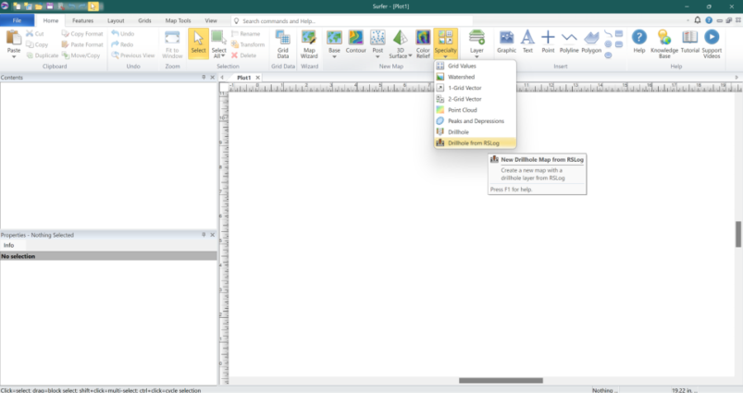Screen dimensions: 743x393
Task: Click the Delete command
Action: click(243, 55)
